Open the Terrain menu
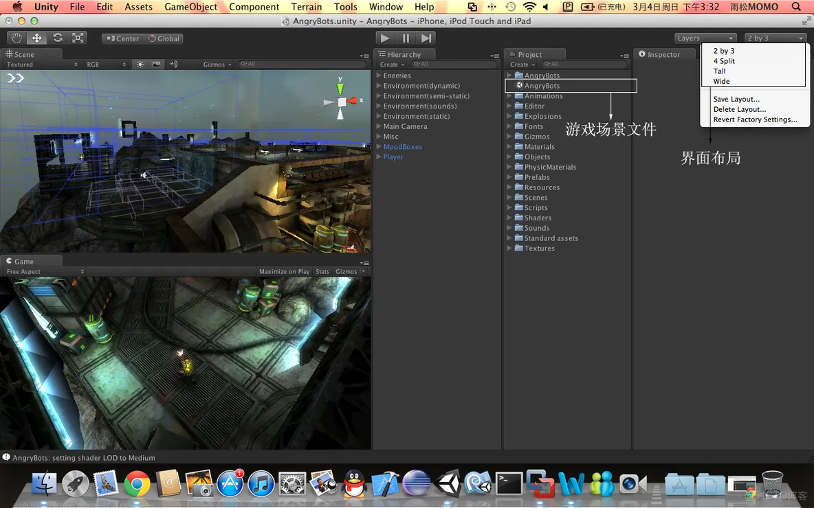814x508 pixels. [x=307, y=7]
